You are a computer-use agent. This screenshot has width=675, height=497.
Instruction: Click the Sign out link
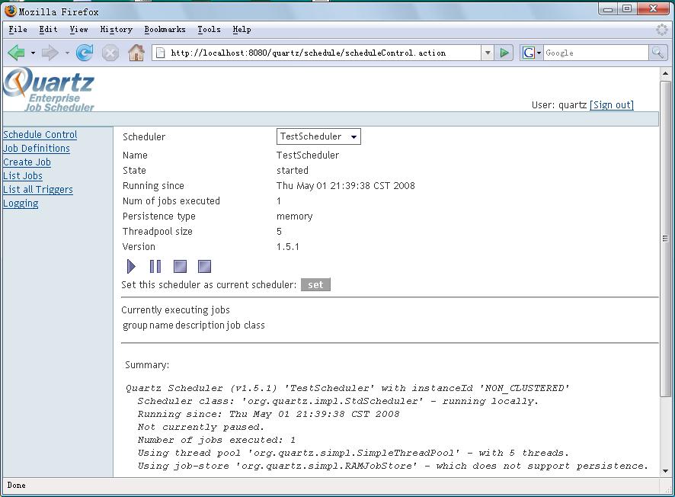[x=611, y=104]
